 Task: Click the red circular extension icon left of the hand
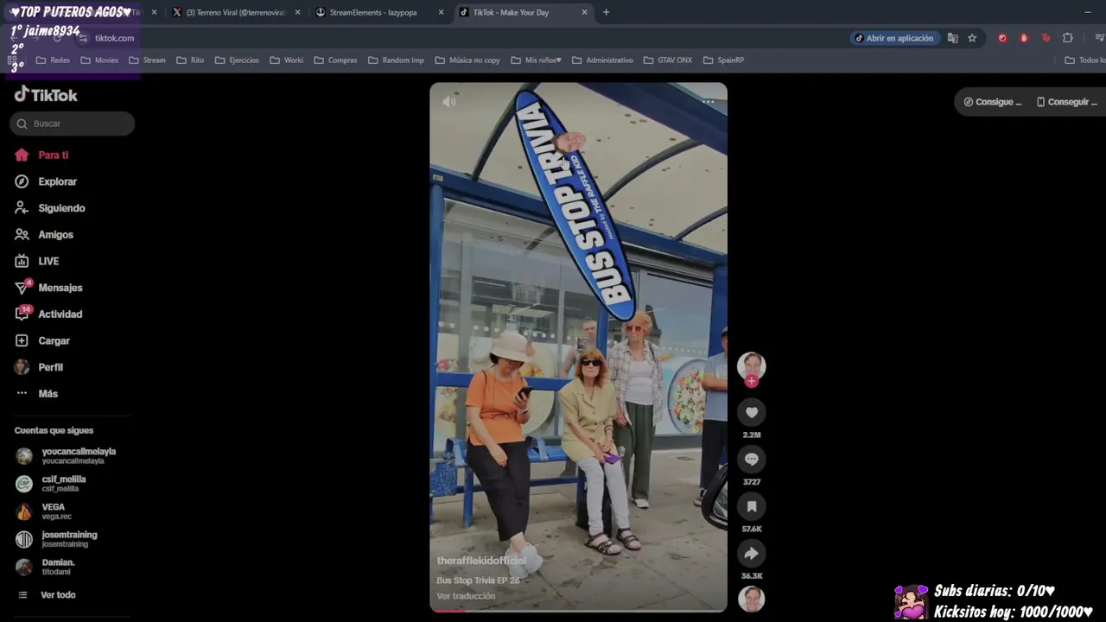tap(1002, 38)
